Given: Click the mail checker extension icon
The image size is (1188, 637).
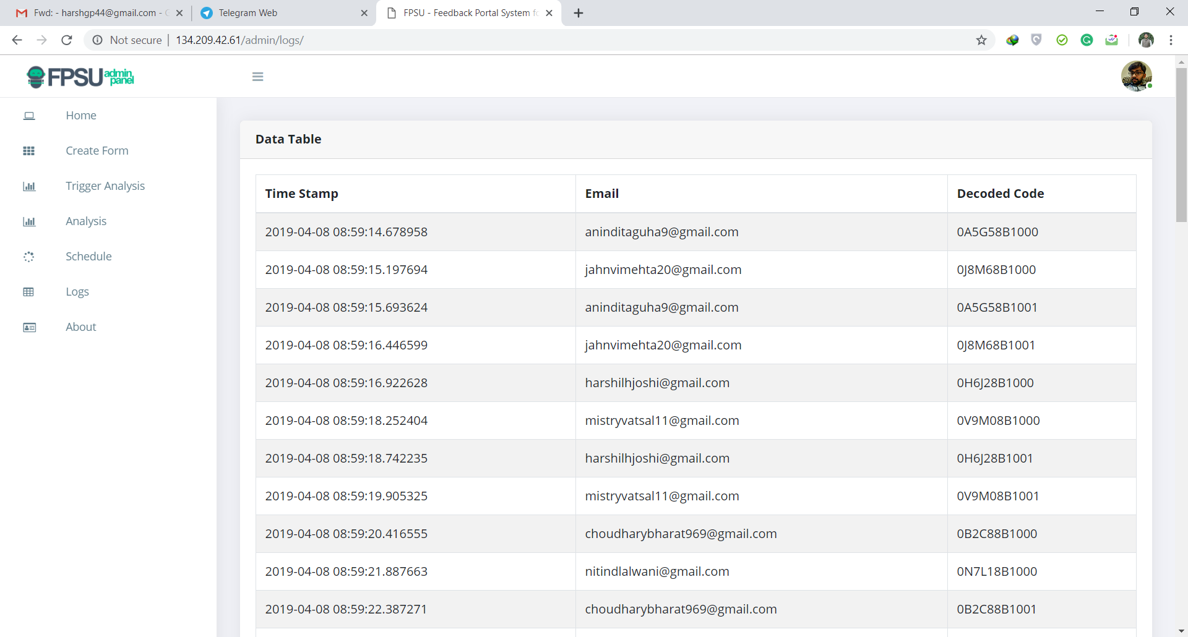Looking at the screenshot, I should [1112, 40].
